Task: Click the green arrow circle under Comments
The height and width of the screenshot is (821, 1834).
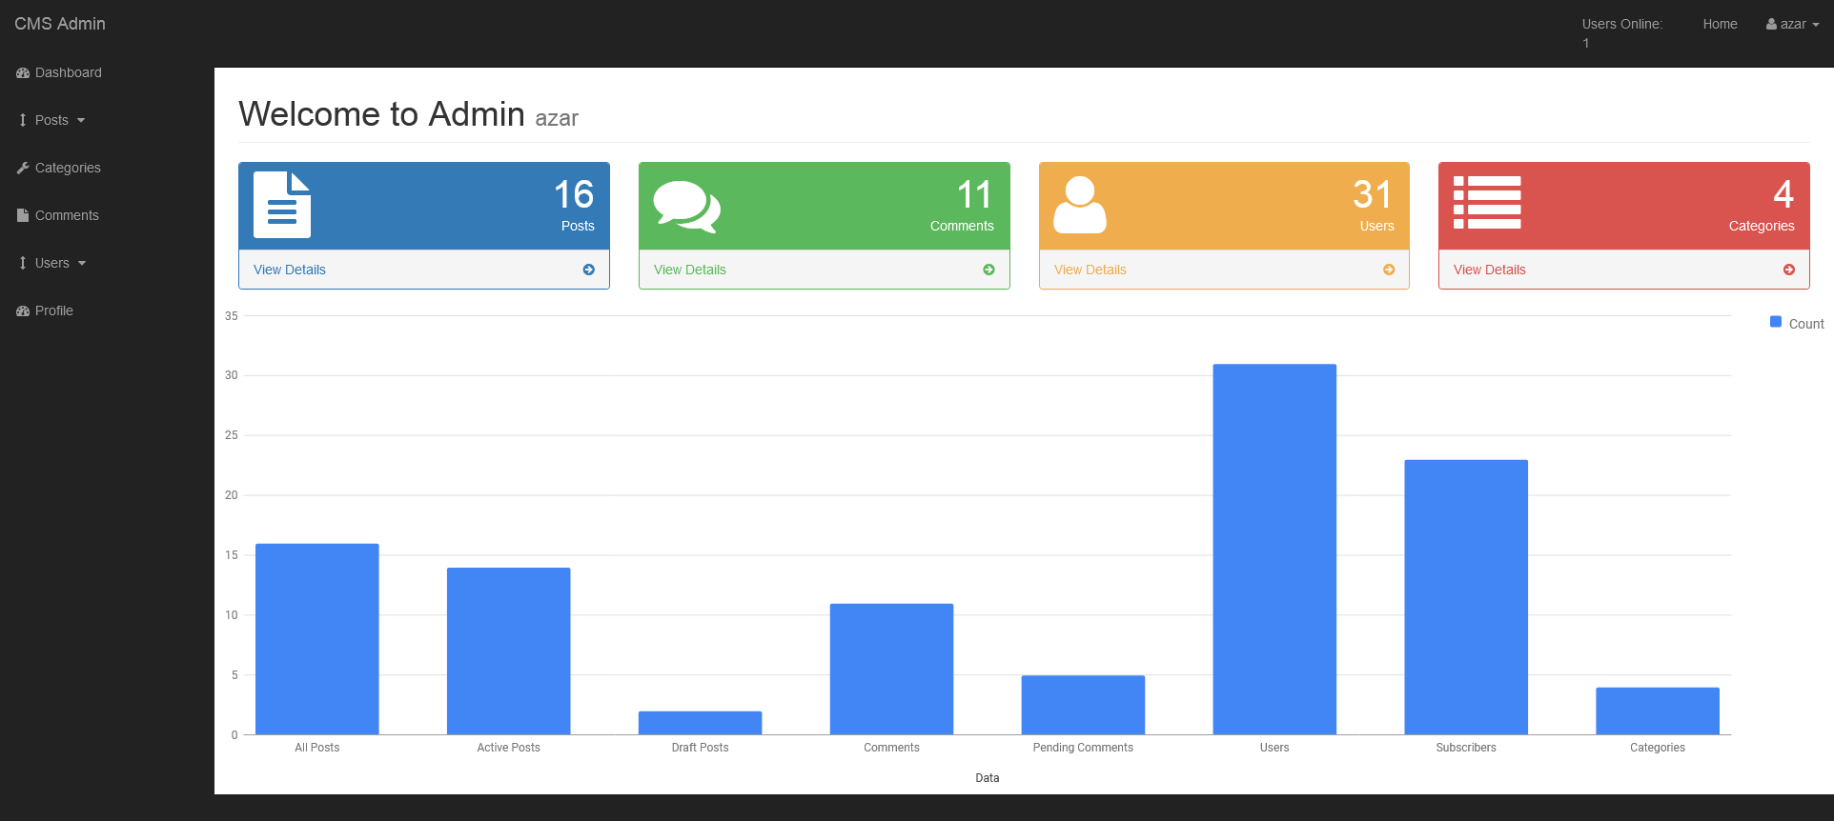Action: (x=988, y=270)
